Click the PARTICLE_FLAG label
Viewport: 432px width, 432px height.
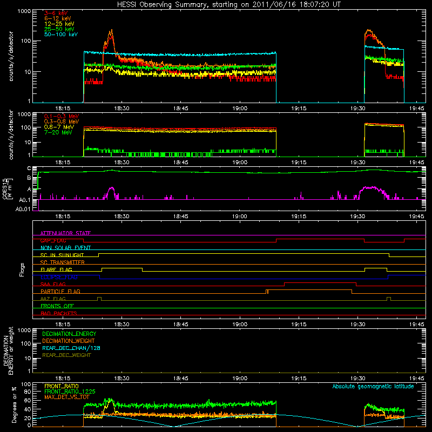pyautogui.click(x=60, y=291)
